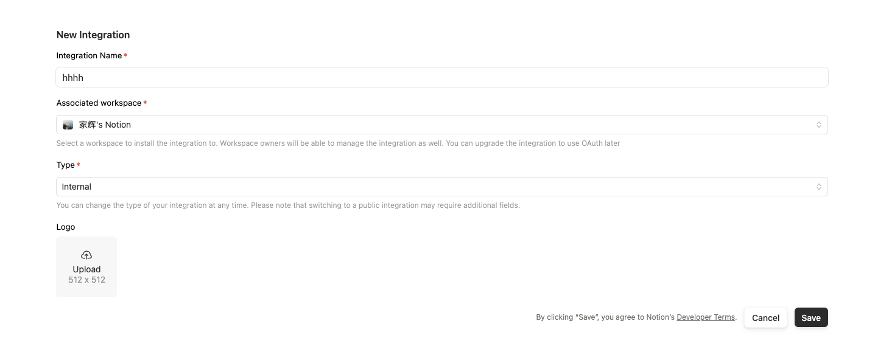Viewport: 875px width, 355px height.
Task: Click the "512 x 512" size hint
Action: click(86, 280)
